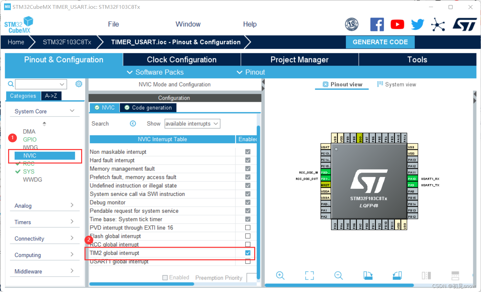Toggle System tick timer interrupt checkbox
This screenshot has width=481, height=292.
pos(248,219)
